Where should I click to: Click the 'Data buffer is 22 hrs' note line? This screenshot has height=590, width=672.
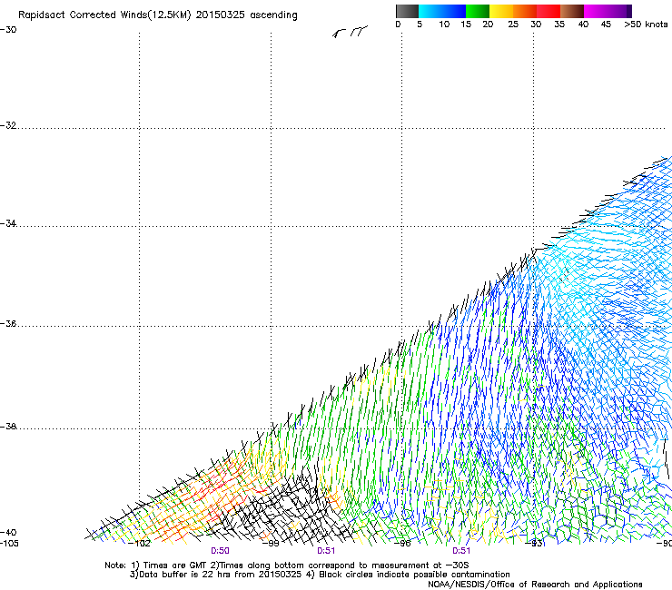[x=320, y=575]
